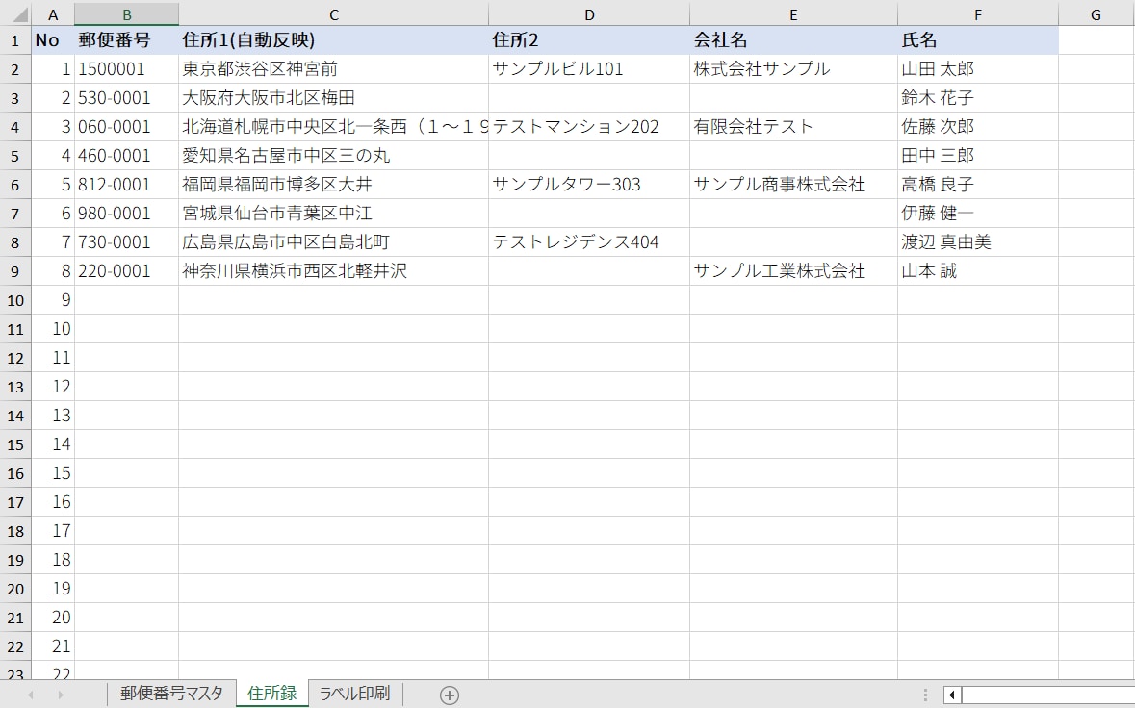
Task: Add a new sheet with plus icon
Action: [x=449, y=695]
